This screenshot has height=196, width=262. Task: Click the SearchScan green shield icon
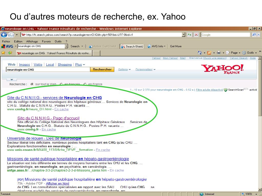point(226,90)
